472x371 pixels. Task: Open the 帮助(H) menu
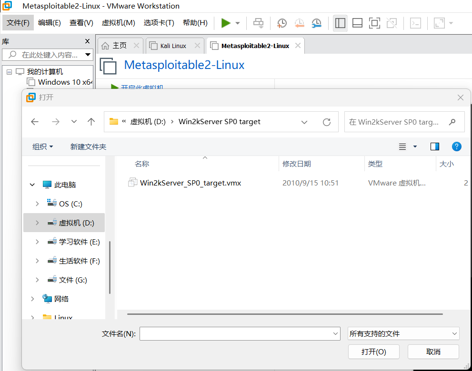pyautogui.click(x=195, y=23)
